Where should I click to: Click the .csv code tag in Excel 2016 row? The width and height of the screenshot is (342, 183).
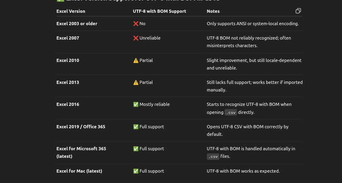click(x=231, y=113)
